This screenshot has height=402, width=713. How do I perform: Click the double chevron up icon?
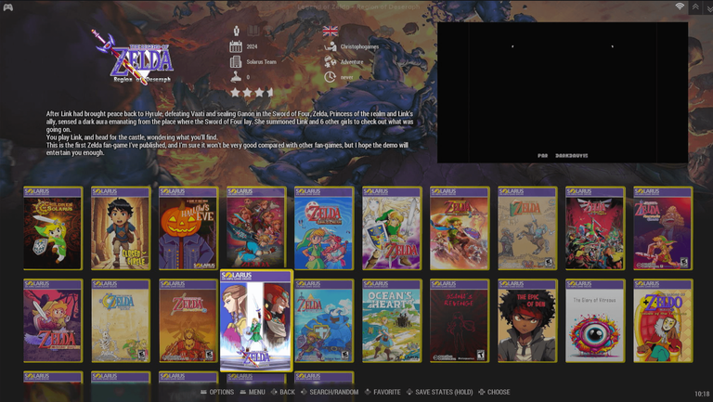coord(695,6)
